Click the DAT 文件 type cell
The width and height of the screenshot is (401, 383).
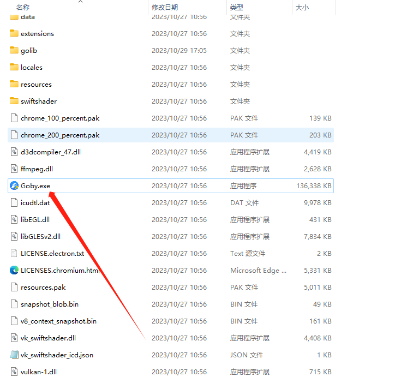point(244,203)
